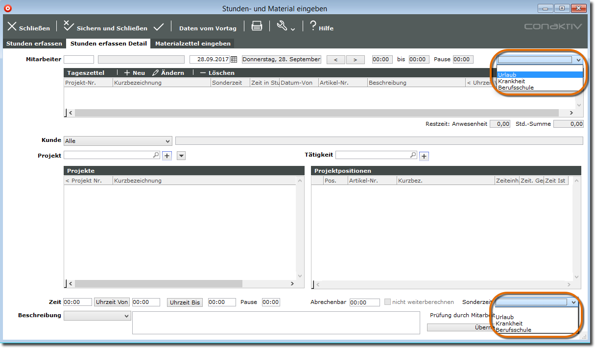Image resolution: width=595 pixels, height=348 pixels.
Task: Click the Mitarbeiter input field
Action: [x=78, y=60]
